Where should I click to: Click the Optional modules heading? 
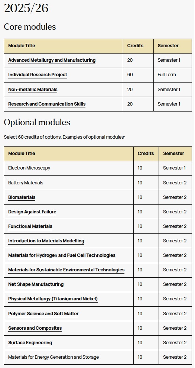point(37,123)
